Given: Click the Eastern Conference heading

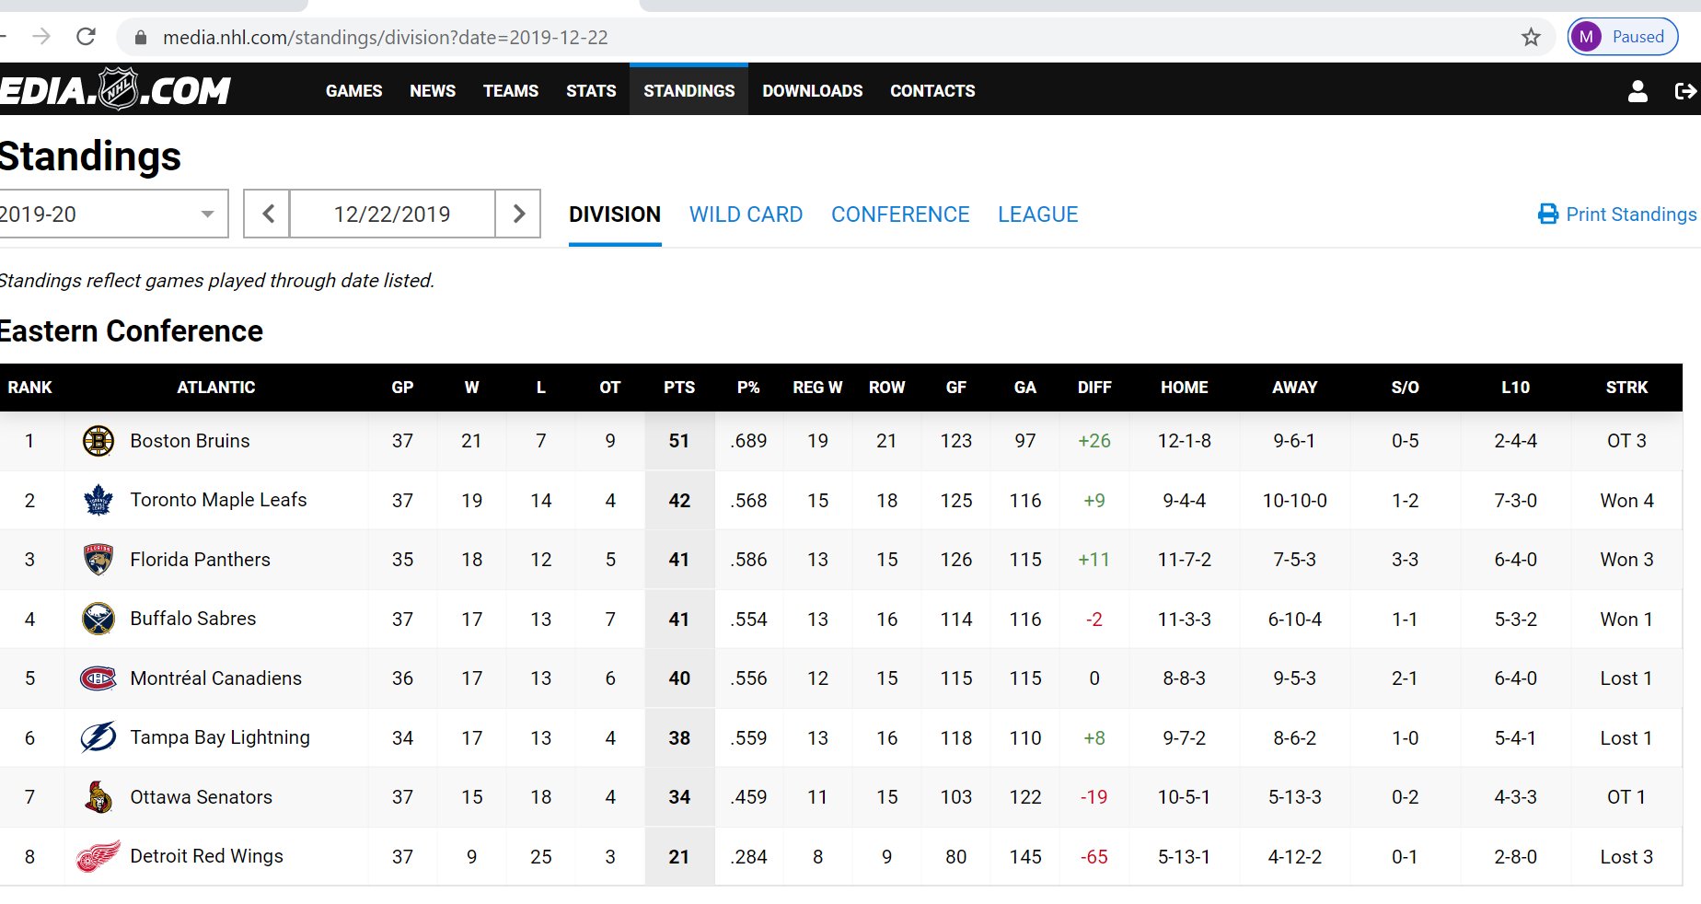Looking at the screenshot, I should coord(132,331).
